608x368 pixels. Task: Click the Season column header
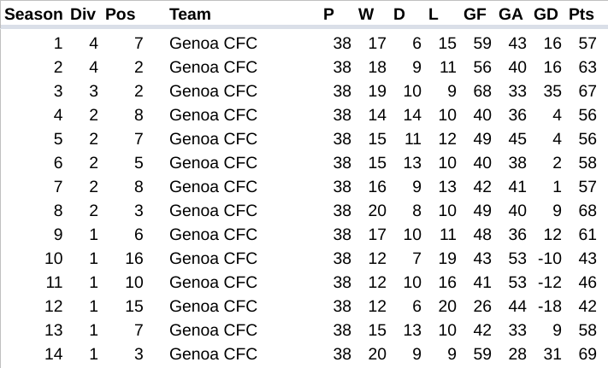pyautogui.click(x=33, y=15)
